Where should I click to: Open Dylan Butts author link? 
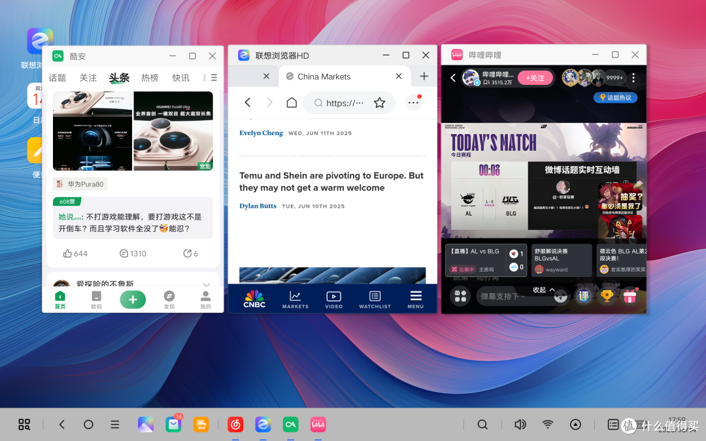point(258,206)
